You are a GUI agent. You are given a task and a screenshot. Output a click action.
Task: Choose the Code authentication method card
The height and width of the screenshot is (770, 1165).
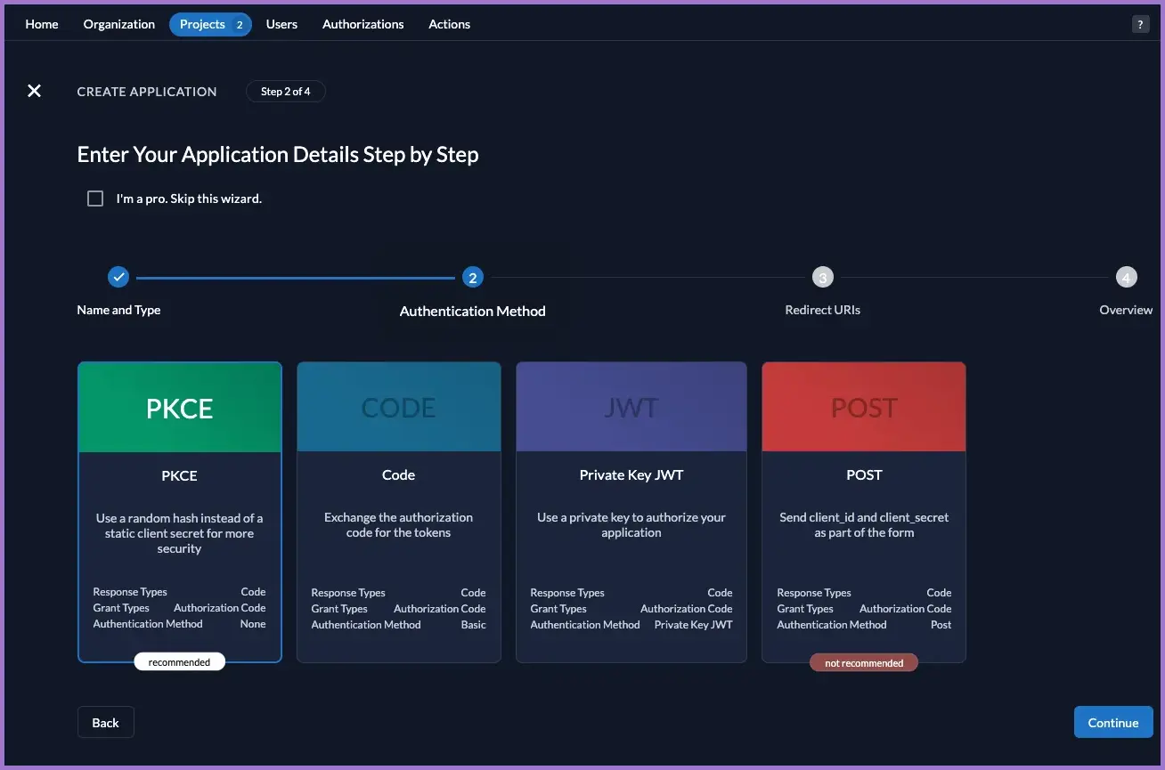click(398, 512)
